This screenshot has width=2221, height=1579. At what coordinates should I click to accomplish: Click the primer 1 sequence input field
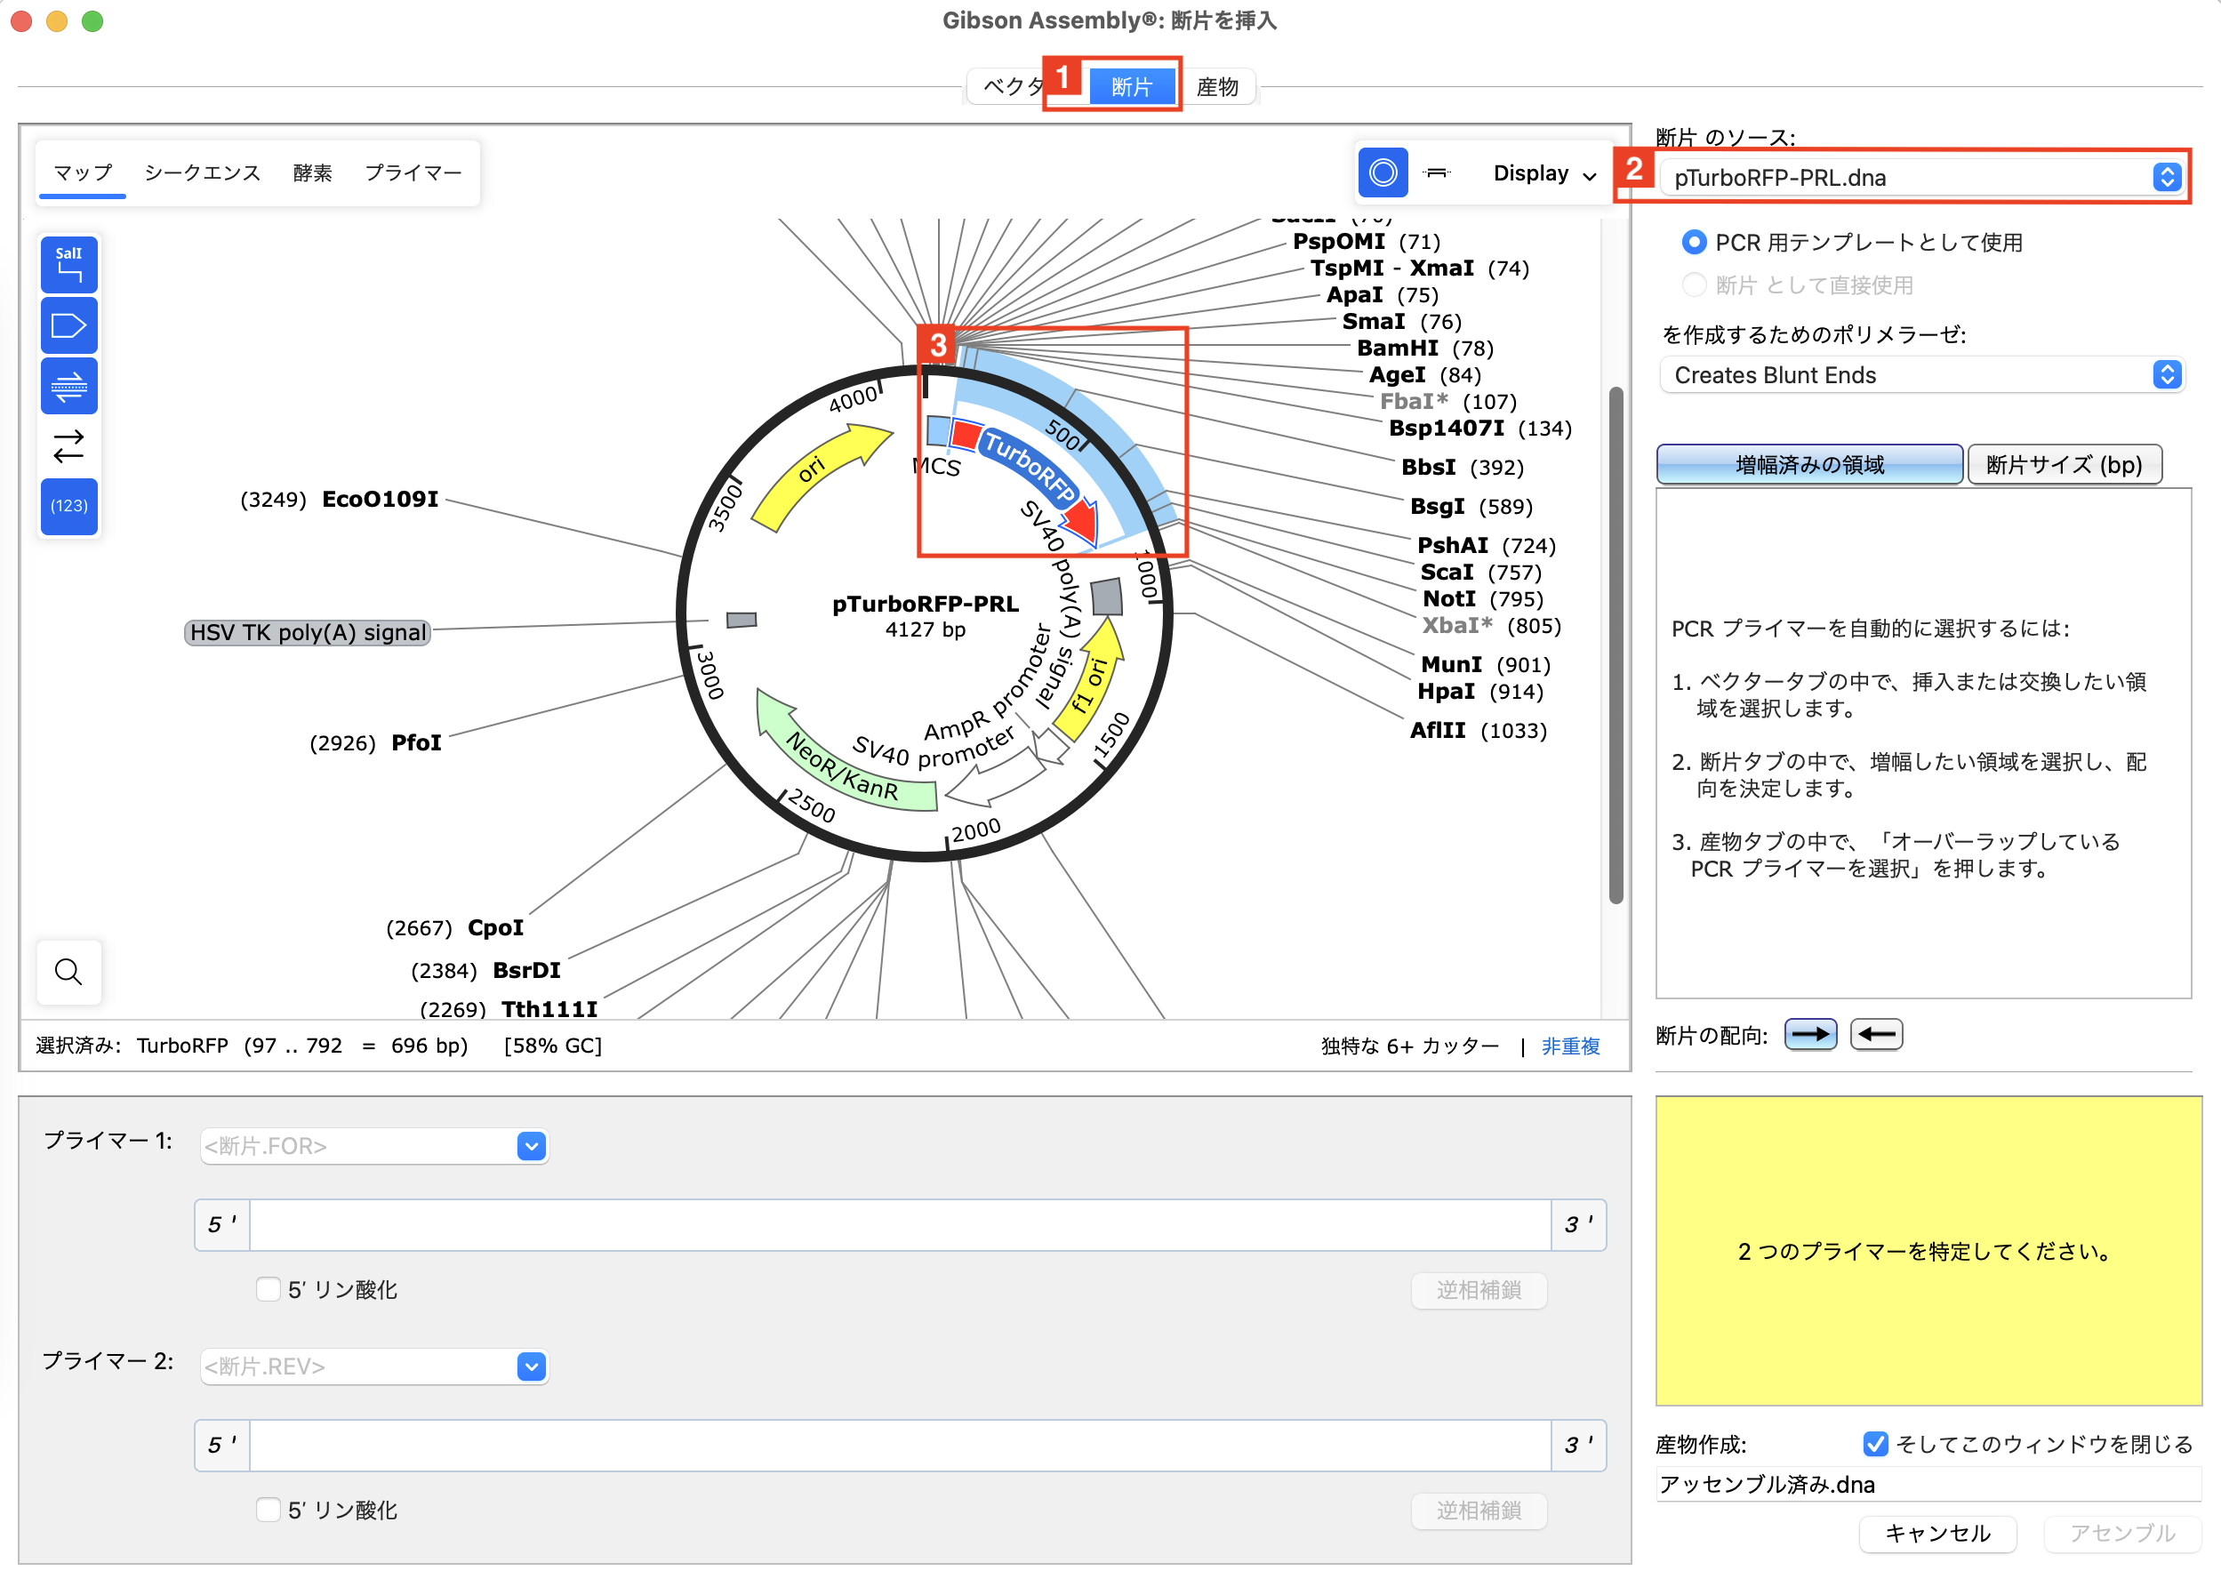900,1225
